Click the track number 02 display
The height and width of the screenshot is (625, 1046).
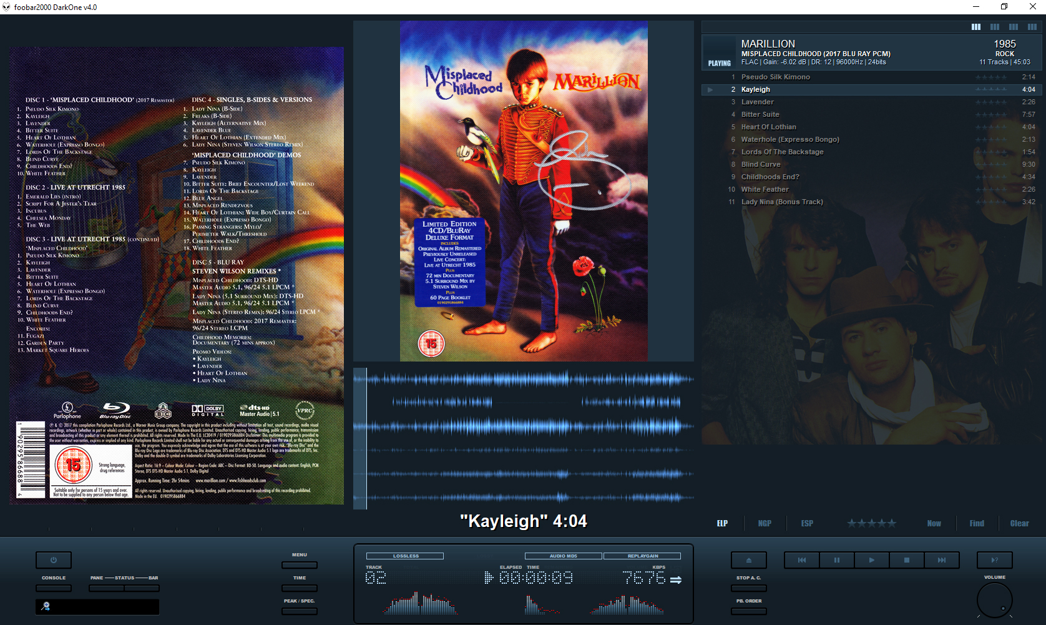[x=376, y=578]
